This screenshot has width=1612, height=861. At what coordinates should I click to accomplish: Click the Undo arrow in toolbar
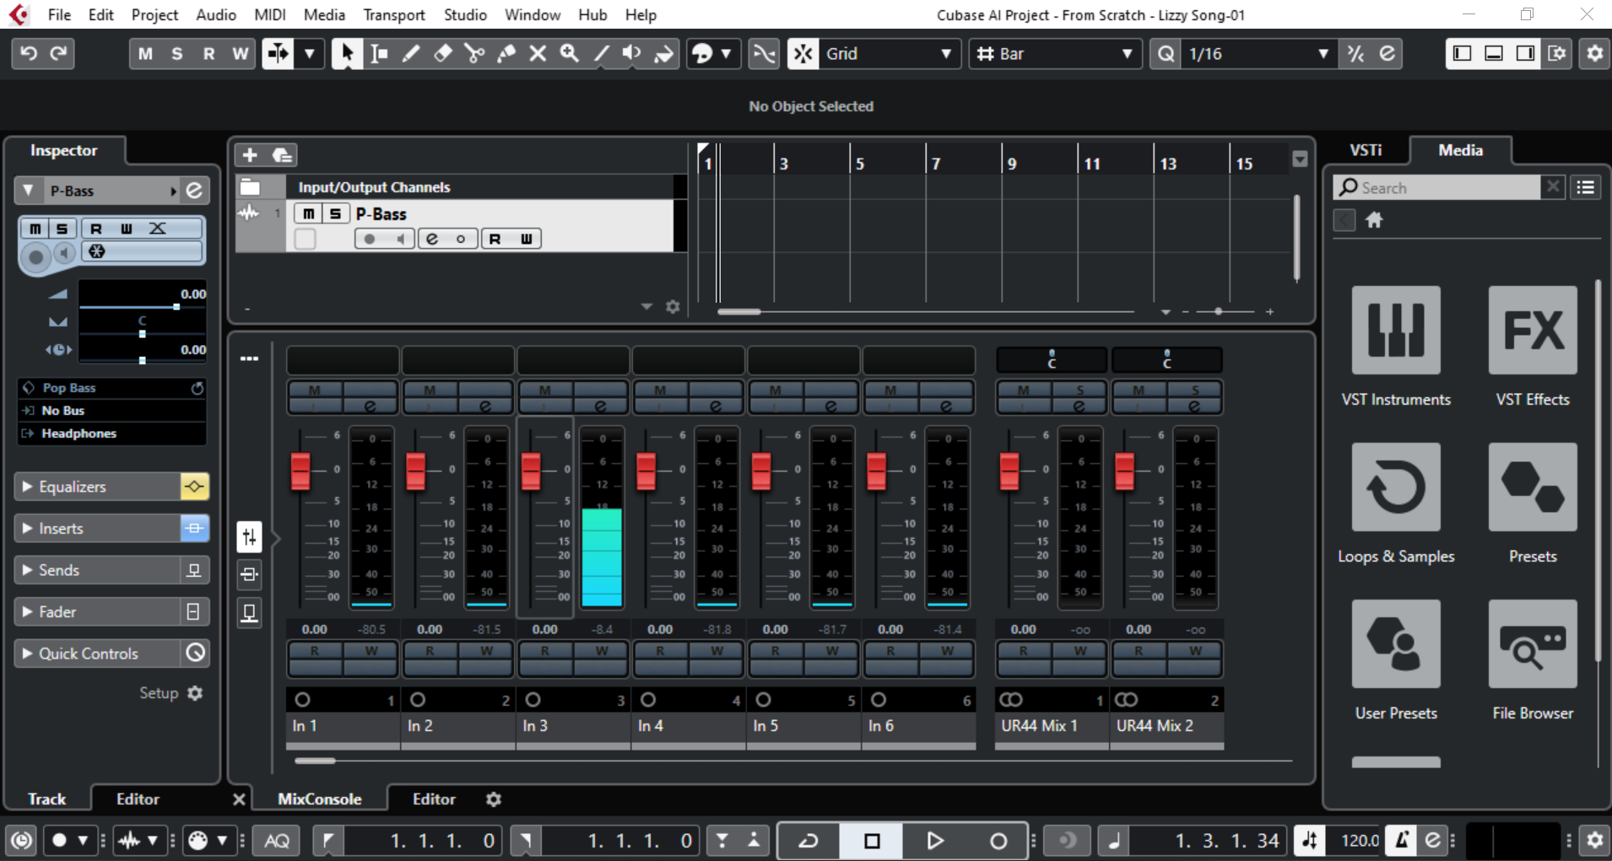coord(28,54)
